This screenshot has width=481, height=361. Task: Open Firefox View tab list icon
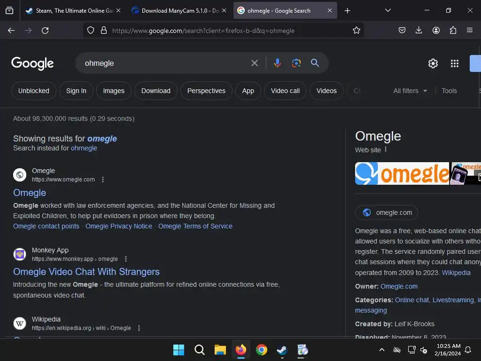(9, 10)
